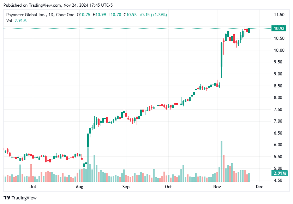Click the 8.00 price axis label
Viewport: 293px width, 204px height.
click(x=278, y=98)
